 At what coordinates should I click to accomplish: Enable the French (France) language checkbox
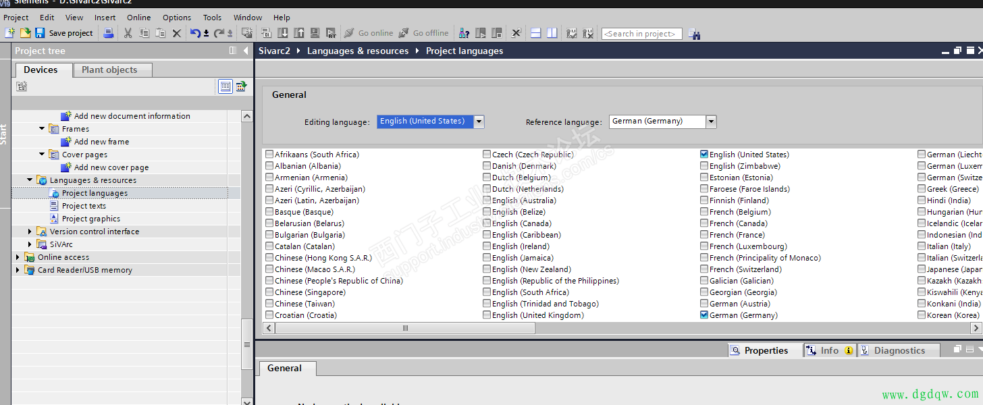pyautogui.click(x=705, y=235)
